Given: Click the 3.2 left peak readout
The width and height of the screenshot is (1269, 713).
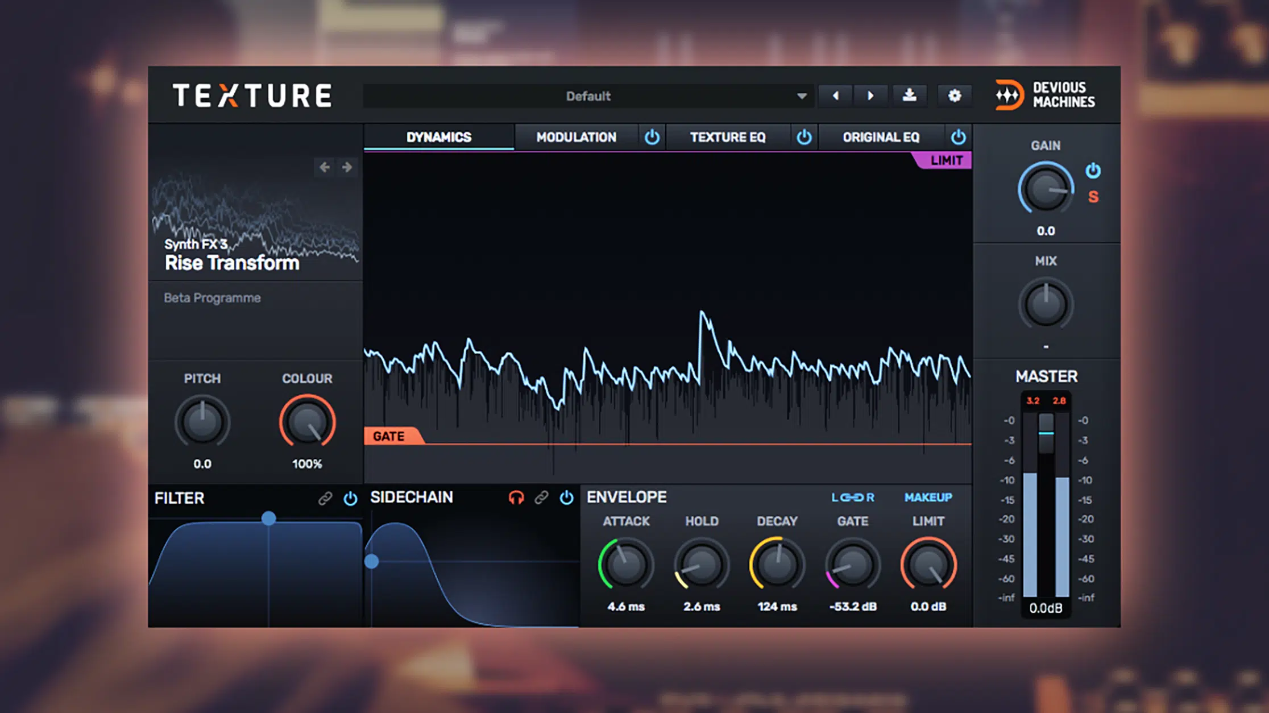Looking at the screenshot, I should coord(1032,401).
